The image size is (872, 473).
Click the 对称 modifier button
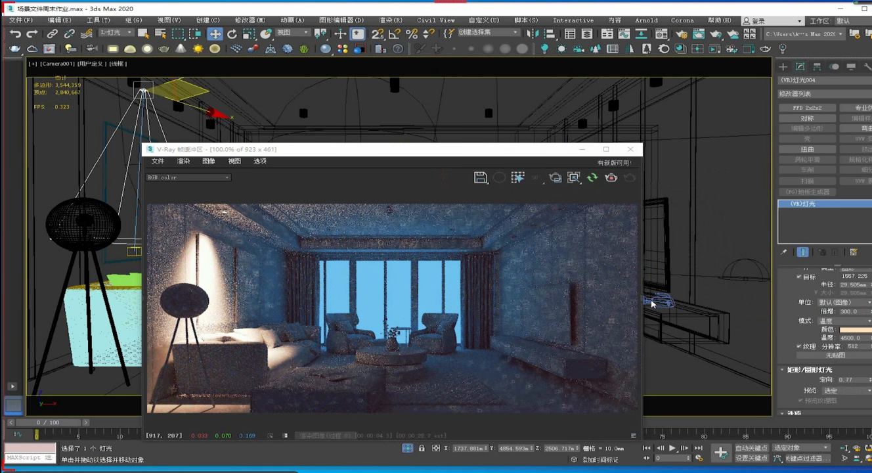807,118
